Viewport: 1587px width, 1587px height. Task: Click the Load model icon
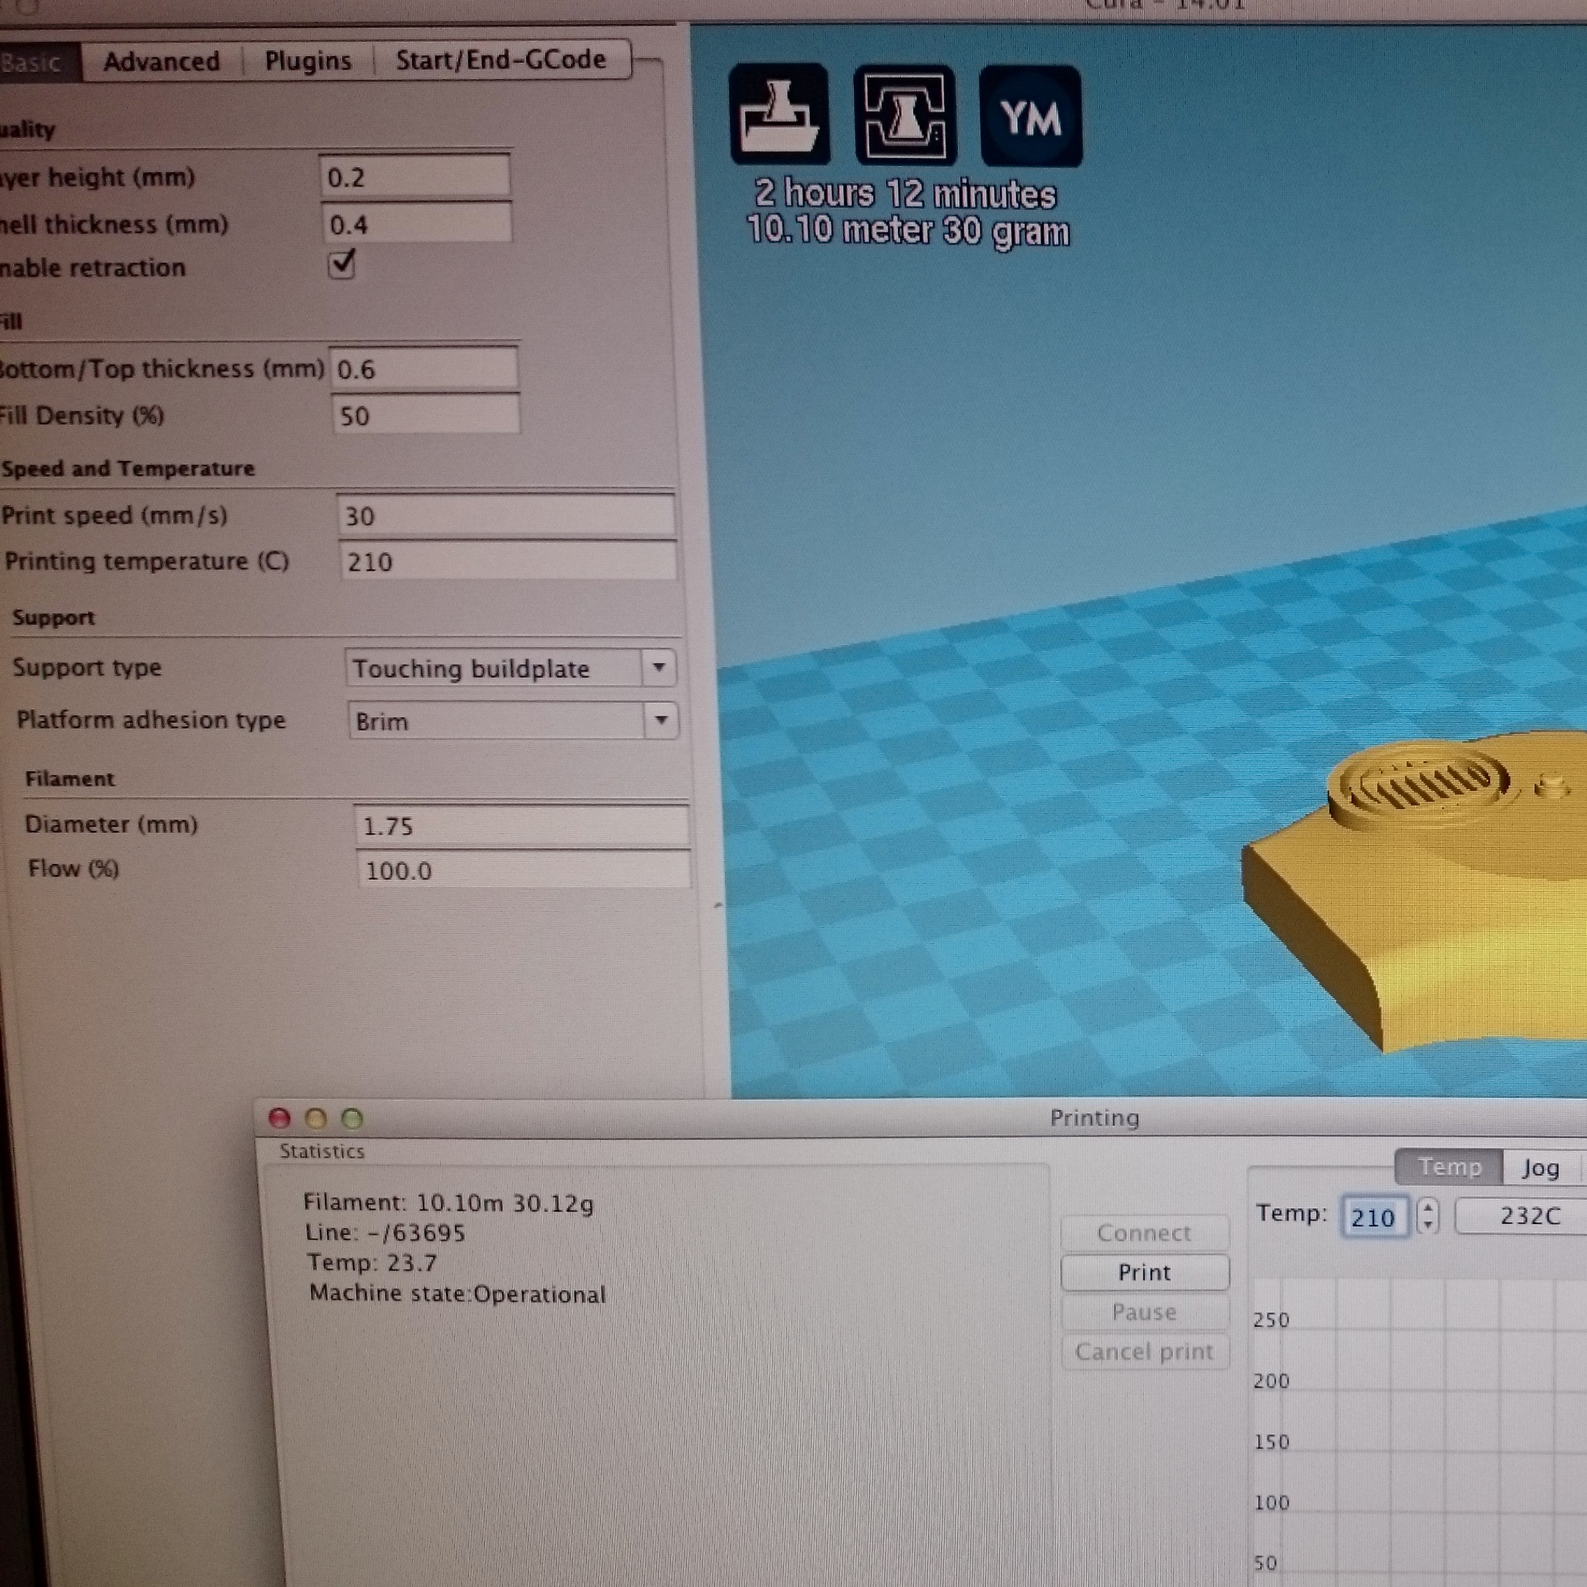click(779, 114)
